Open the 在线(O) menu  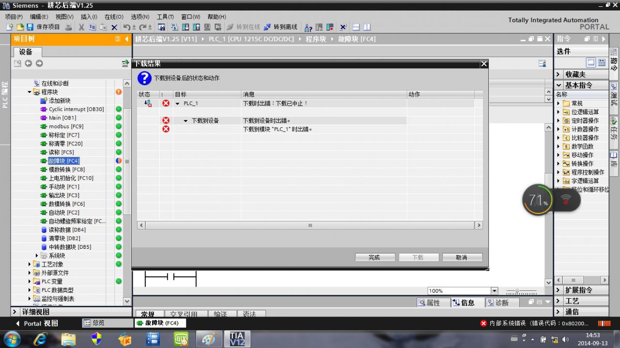click(x=114, y=16)
